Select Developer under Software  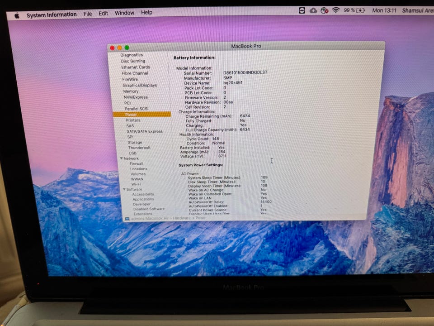pyautogui.click(x=142, y=204)
